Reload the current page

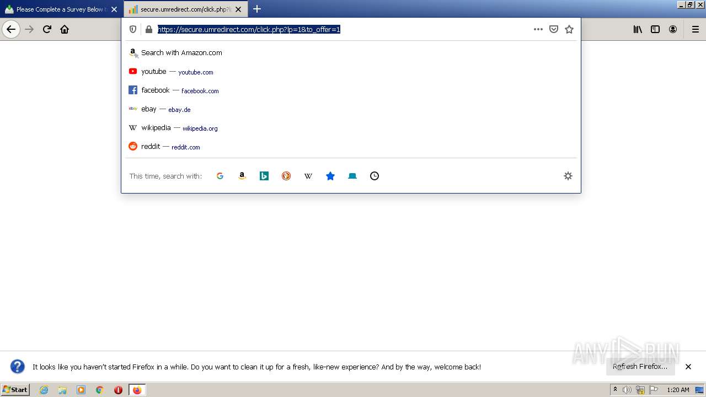(x=47, y=29)
